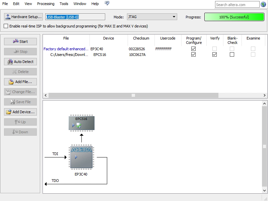Screen dimensions: 268x201
Task: Start programming with the Start button
Action: pyautogui.click(x=20, y=42)
